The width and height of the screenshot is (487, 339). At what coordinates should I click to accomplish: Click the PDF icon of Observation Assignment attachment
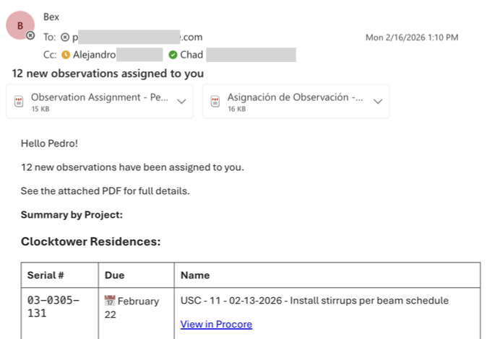[19, 102]
